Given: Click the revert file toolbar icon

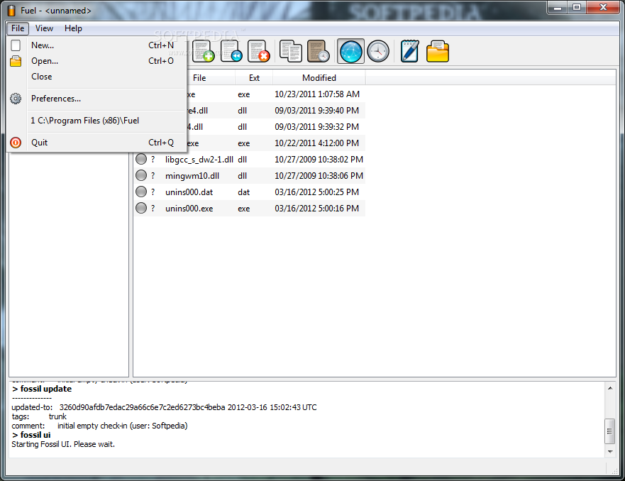Looking at the screenshot, I should (x=231, y=51).
